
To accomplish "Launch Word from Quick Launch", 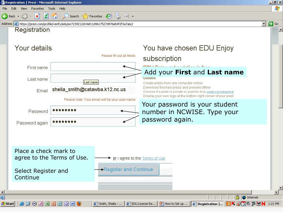I will click(x=73, y=204).
